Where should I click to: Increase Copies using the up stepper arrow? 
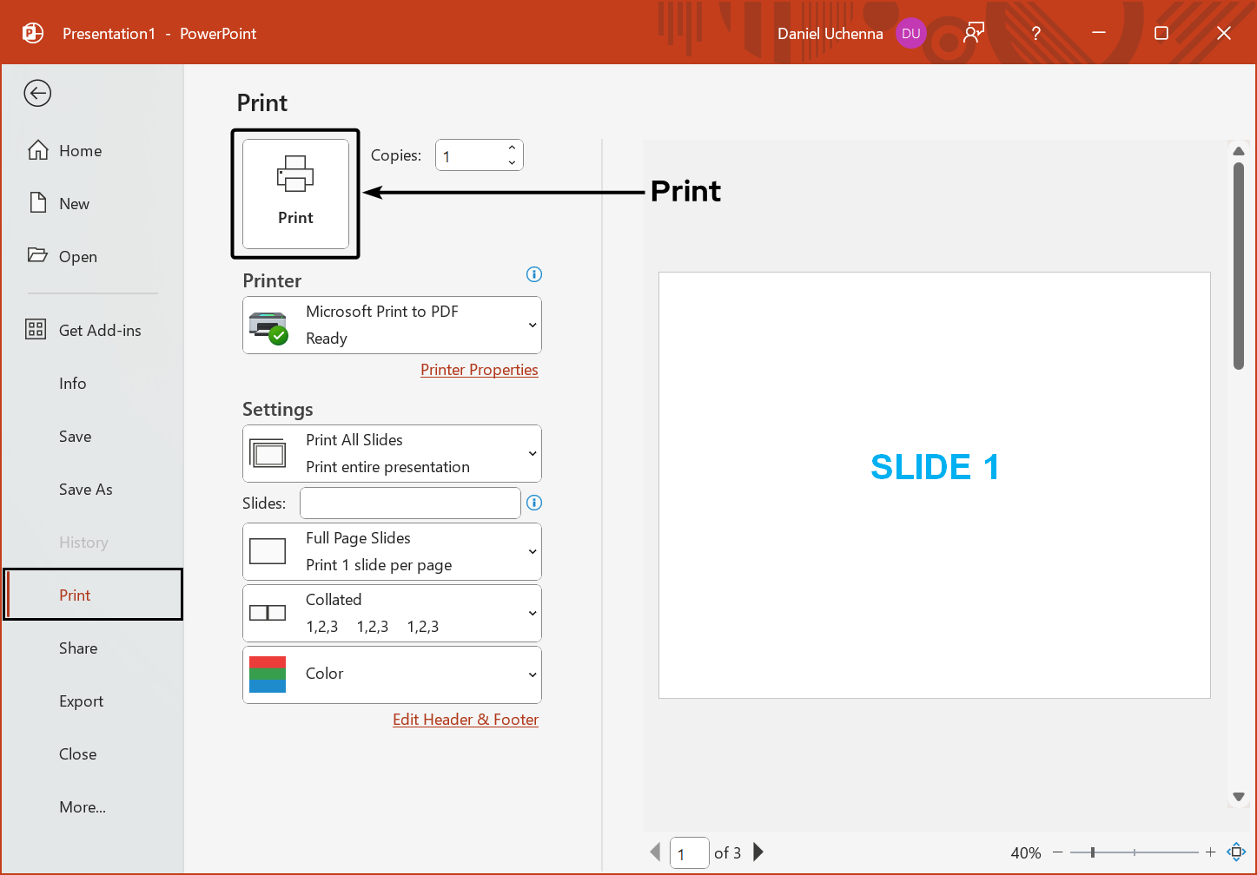click(x=512, y=148)
